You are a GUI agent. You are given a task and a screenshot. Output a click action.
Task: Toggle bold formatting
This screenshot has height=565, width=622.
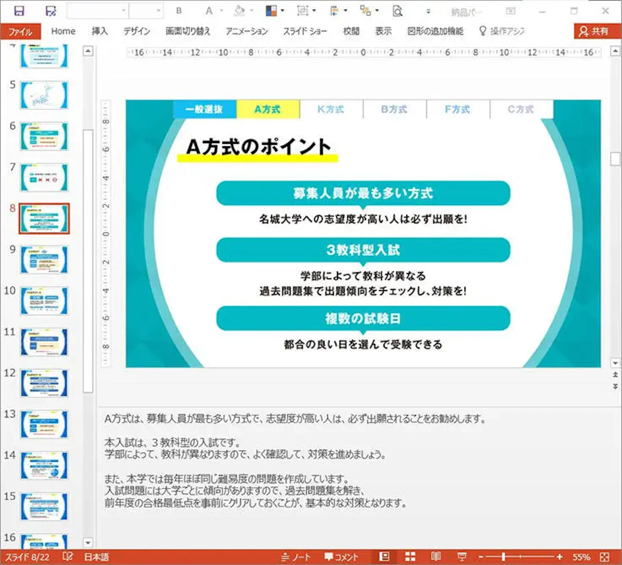(179, 10)
